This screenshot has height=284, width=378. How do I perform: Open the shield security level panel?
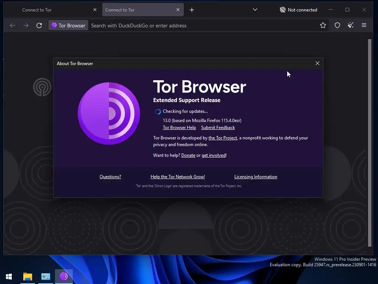pos(337,25)
